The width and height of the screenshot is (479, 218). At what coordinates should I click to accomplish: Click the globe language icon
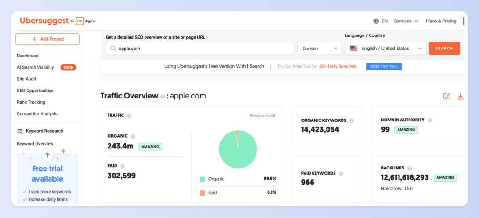(x=376, y=21)
